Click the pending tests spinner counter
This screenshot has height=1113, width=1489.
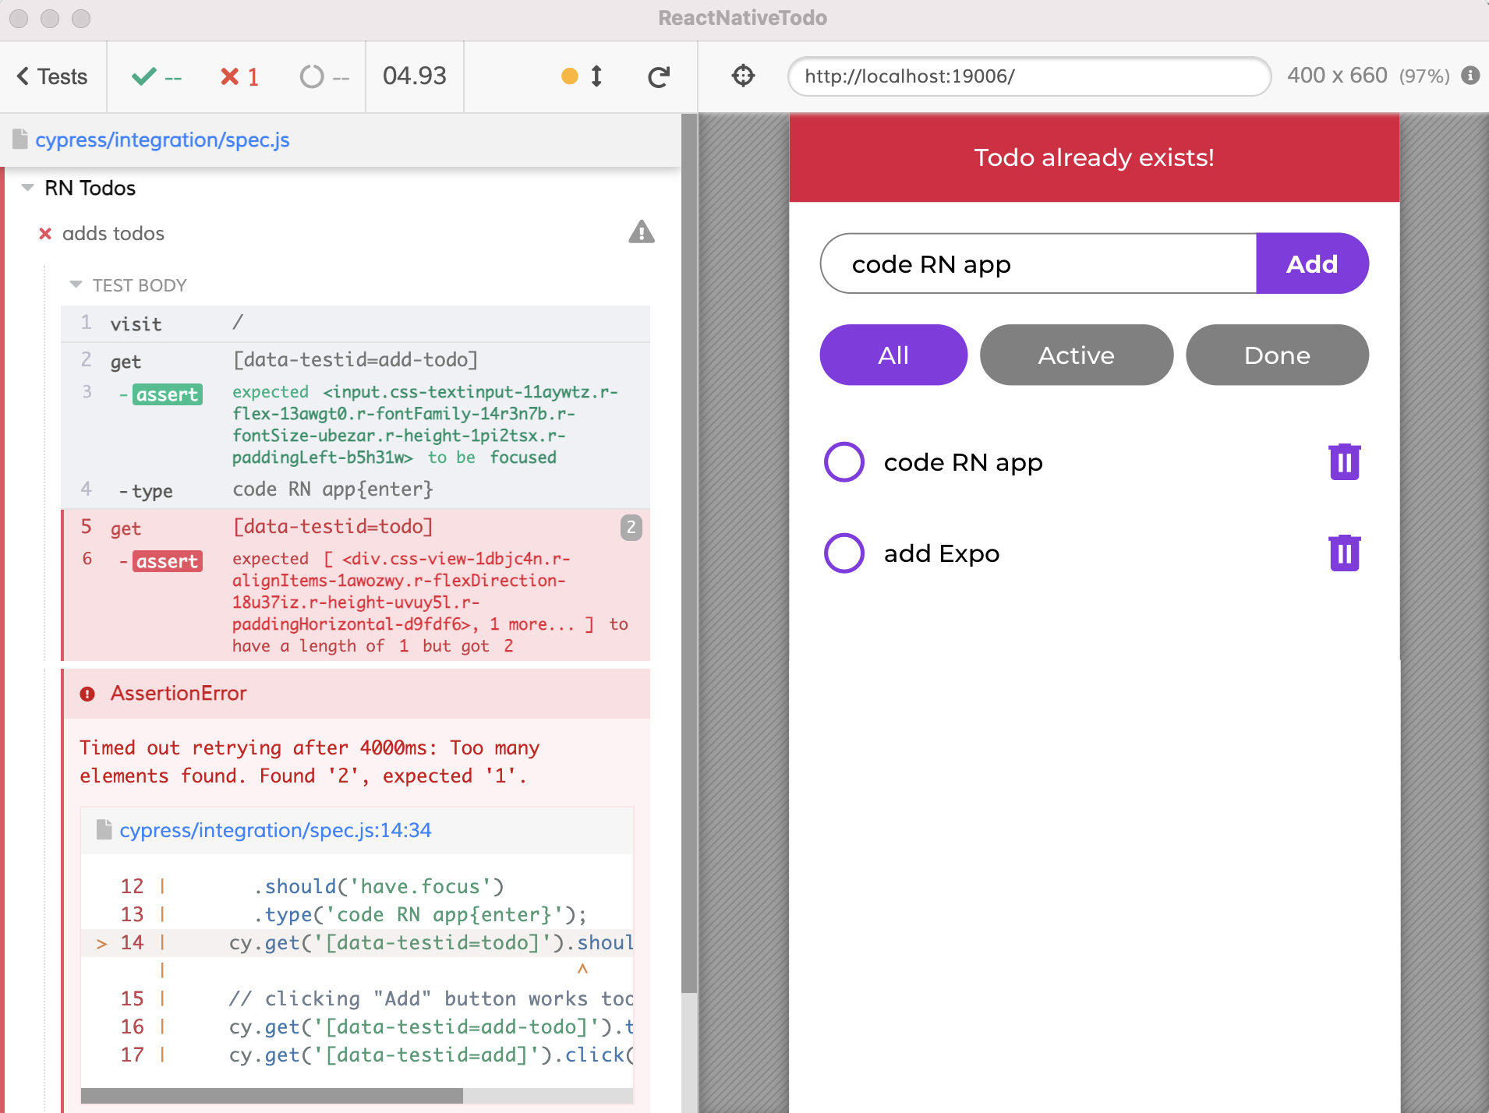coord(324,76)
